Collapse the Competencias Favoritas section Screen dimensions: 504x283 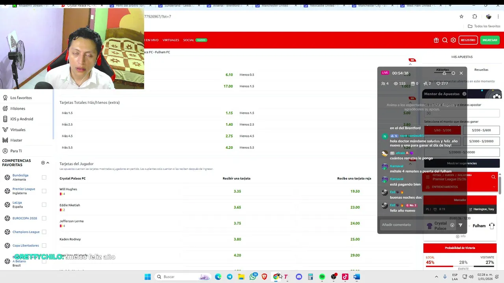click(48, 163)
